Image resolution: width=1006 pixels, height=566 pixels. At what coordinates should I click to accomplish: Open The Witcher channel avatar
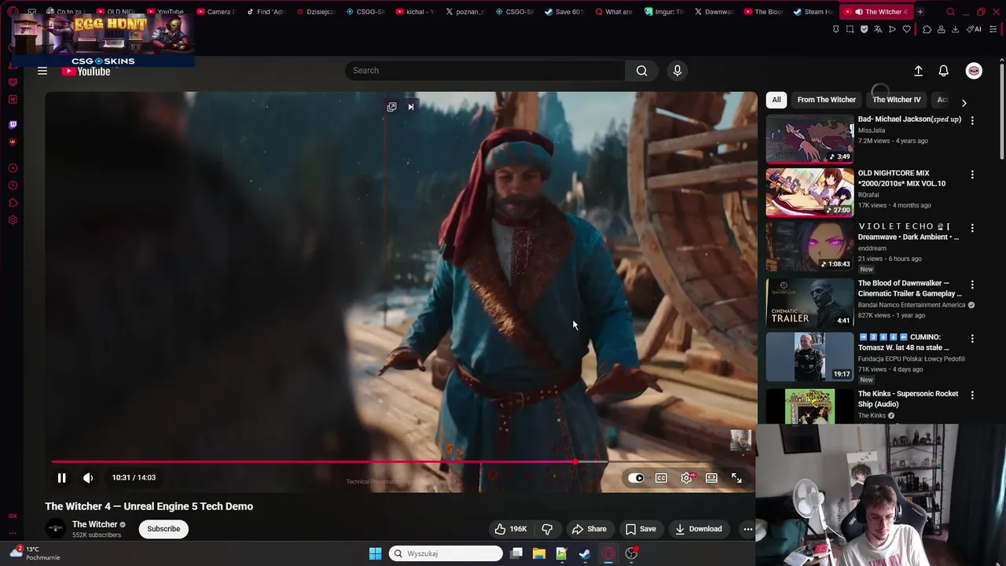[x=55, y=529]
